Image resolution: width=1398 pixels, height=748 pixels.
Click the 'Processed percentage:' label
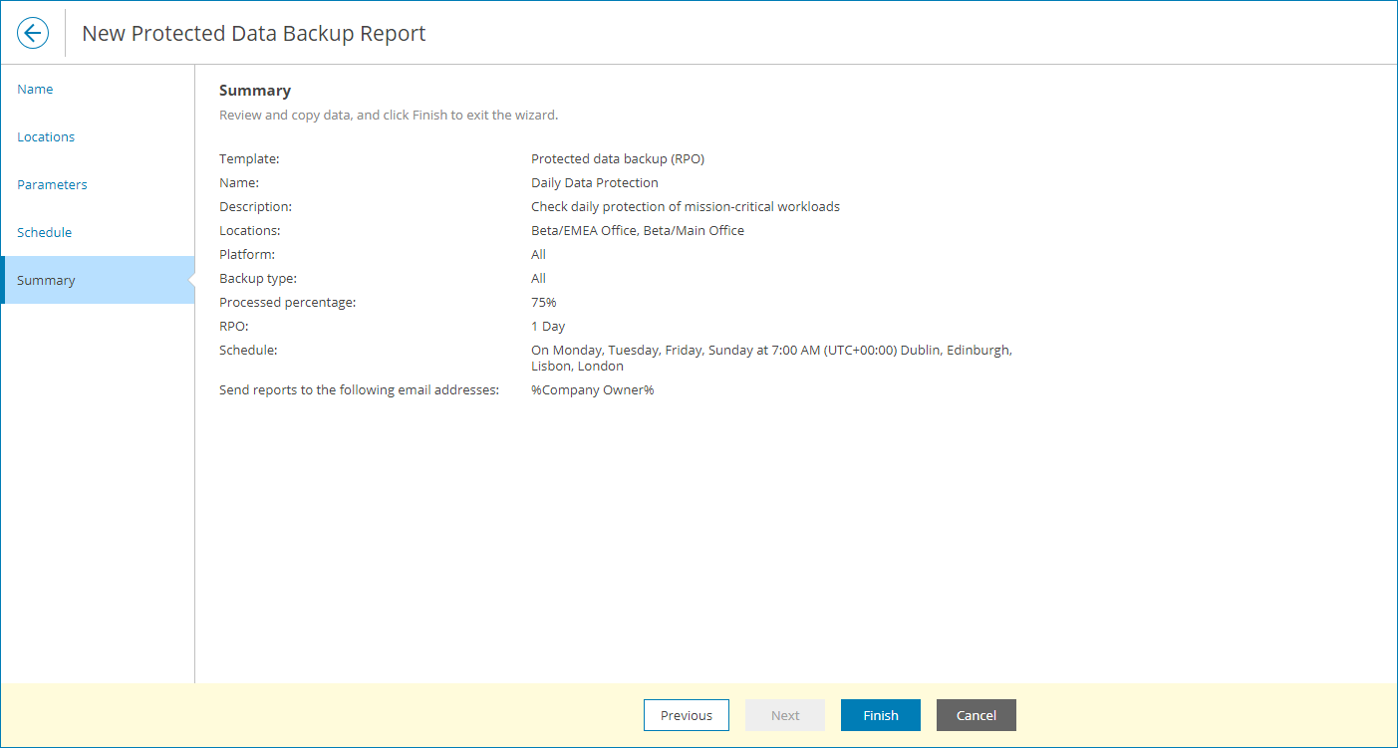coord(287,302)
